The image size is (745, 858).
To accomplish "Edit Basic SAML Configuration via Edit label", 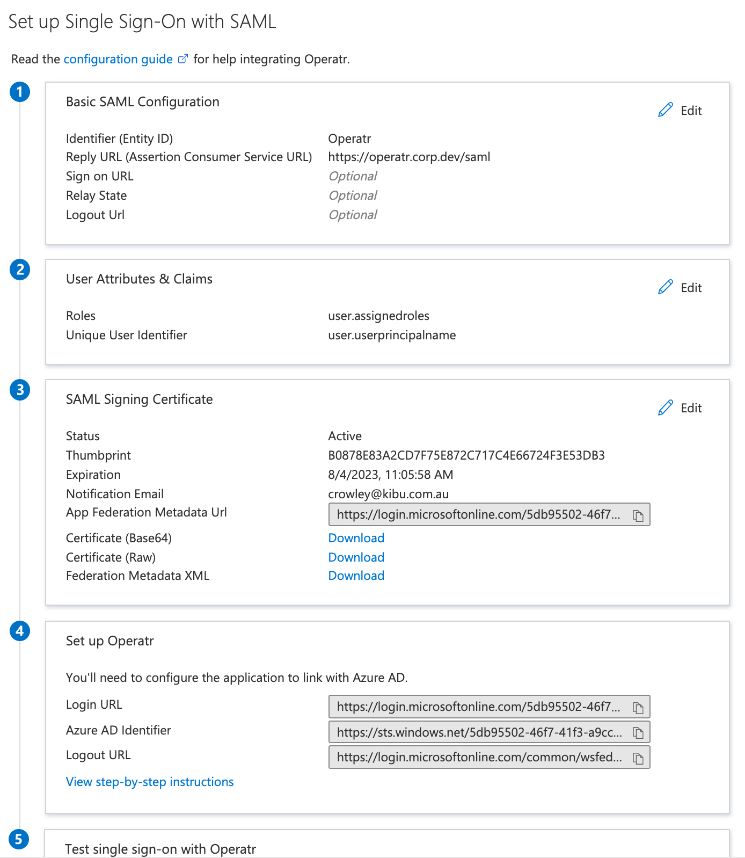I will click(x=691, y=111).
